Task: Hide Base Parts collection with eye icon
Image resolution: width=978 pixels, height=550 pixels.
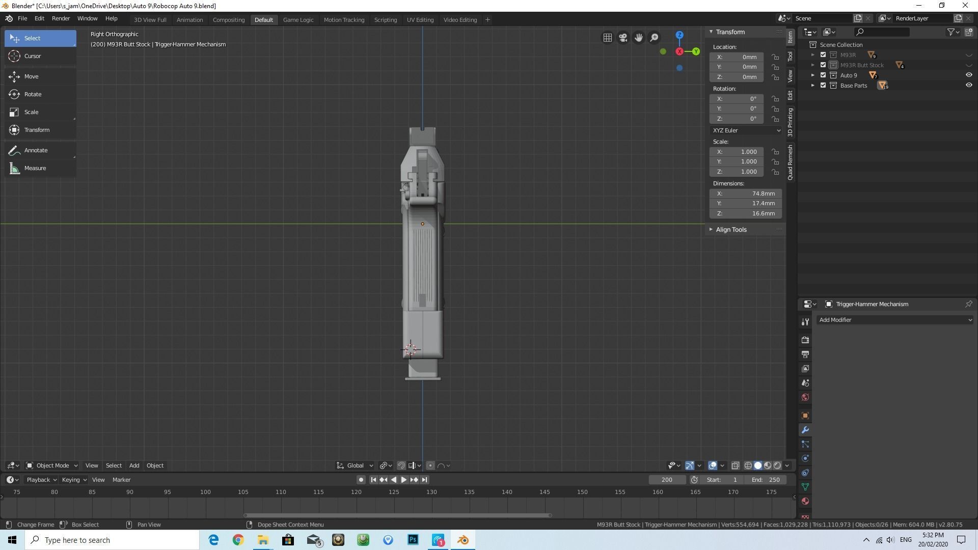Action: [x=969, y=86]
